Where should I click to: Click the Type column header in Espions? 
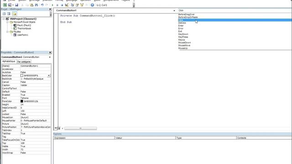pos(206,138)
